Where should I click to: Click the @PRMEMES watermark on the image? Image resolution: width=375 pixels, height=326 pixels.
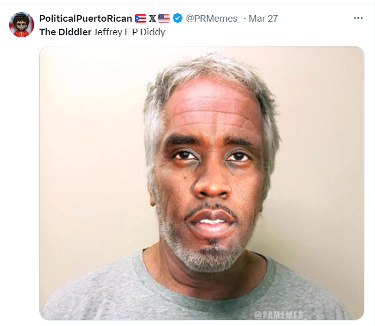[x=278, y=315]
